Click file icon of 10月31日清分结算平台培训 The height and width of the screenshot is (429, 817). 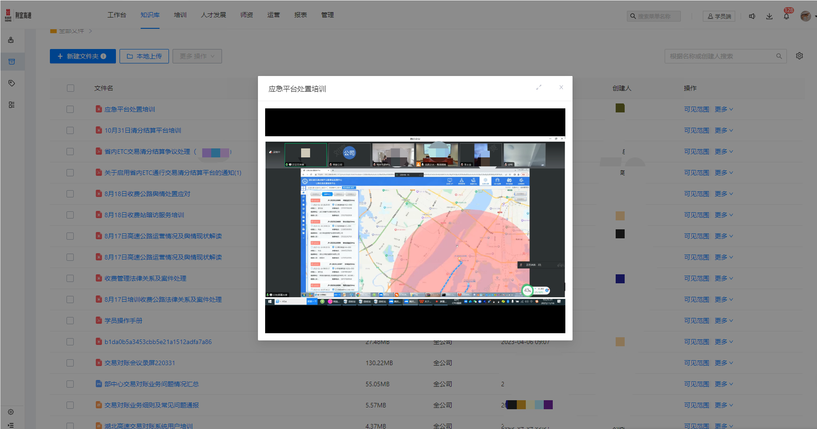[x=99, y=130]
